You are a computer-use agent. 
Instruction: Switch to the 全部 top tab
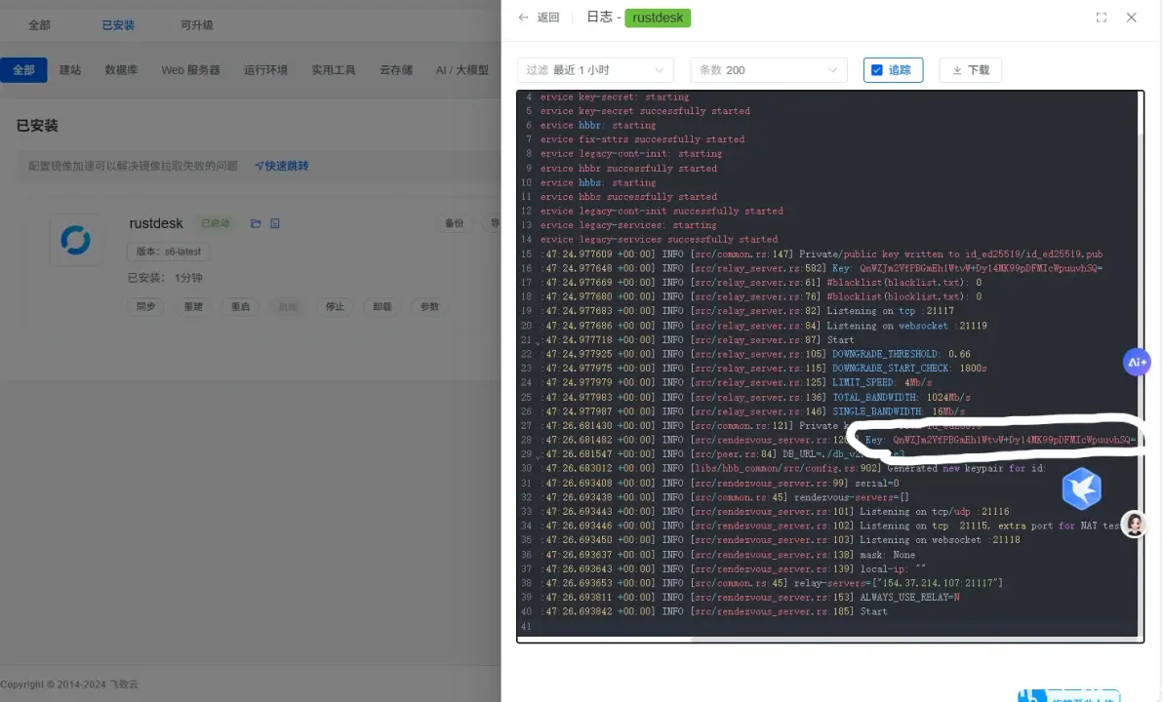(39, 25)
